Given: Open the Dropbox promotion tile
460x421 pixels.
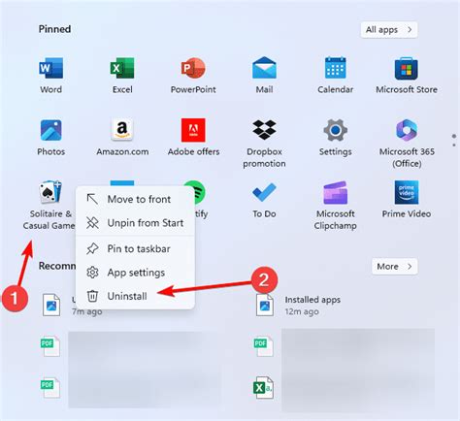Looking at the screenshot, I should pos(264,144).
